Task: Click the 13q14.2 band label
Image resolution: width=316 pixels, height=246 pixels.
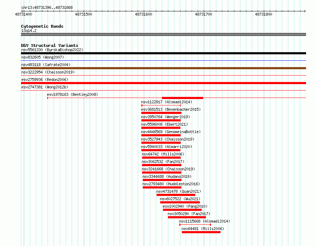Action: click(29, 31)
